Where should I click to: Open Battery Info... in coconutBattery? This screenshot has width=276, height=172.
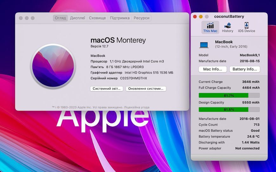[x=245, y=69]
